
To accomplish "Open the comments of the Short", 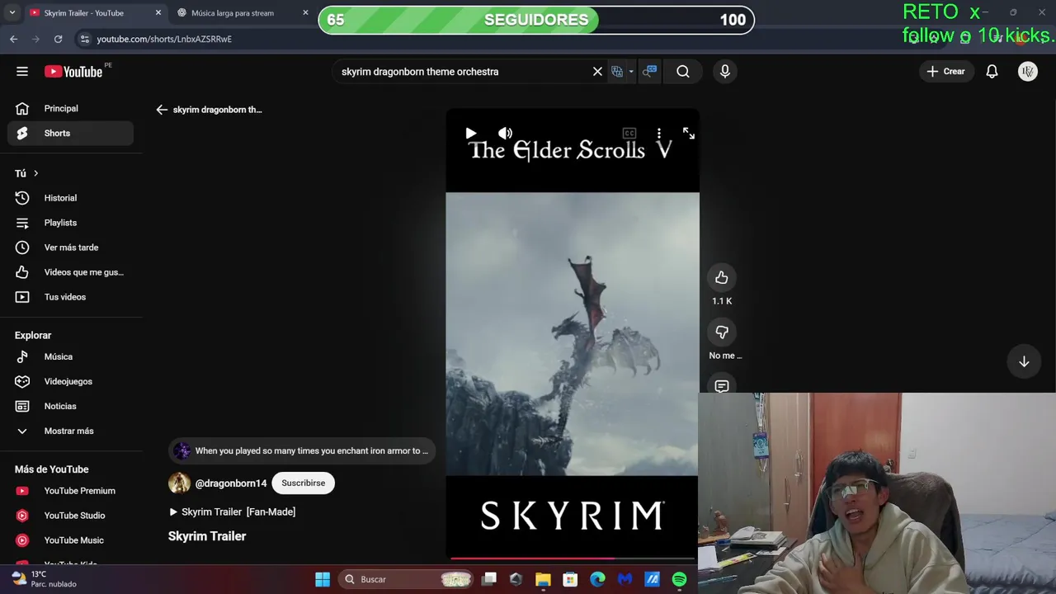I will 722,385.
